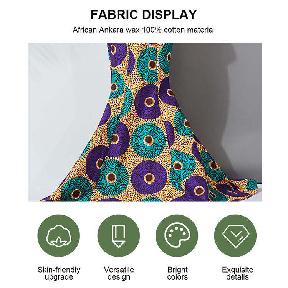
Task: Select the "Versatile design" caption
Action: click(119, 273)
